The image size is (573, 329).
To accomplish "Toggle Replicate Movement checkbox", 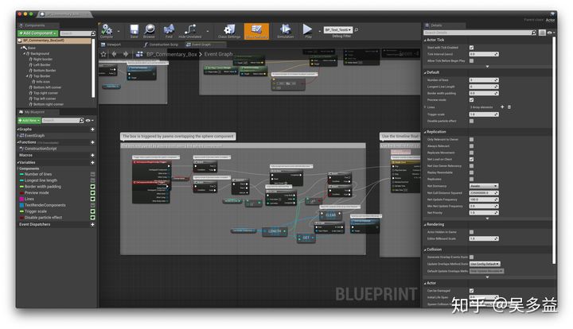I will click(471, 153).
